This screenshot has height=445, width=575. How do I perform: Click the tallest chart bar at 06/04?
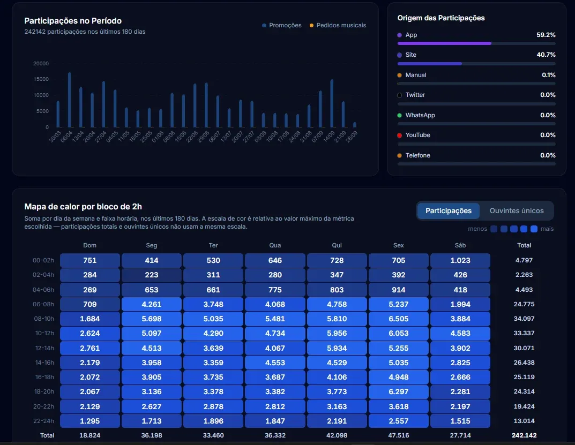(69, 100)
